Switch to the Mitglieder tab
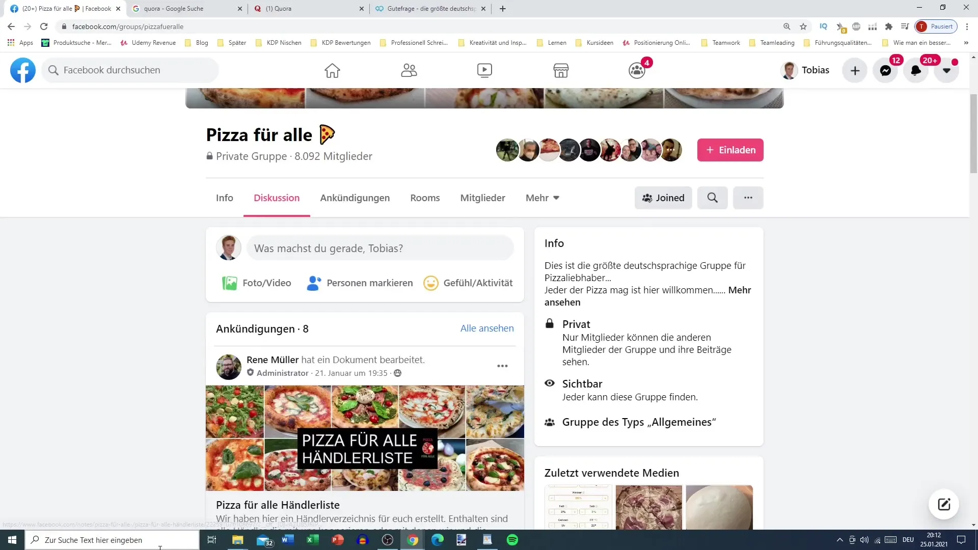Screen dimensions: 978x550 coord(482,198)
